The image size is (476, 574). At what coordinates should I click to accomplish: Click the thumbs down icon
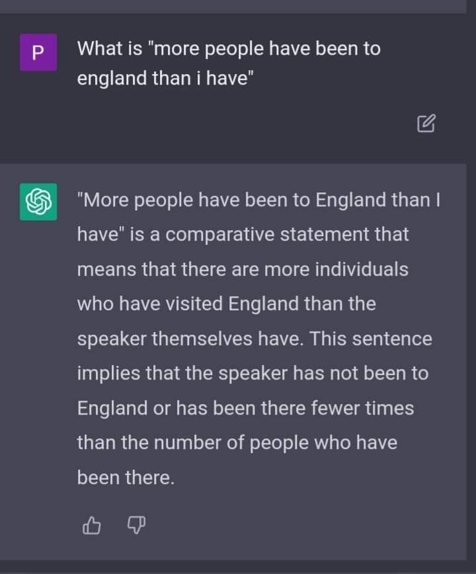[x=136, y=526]
